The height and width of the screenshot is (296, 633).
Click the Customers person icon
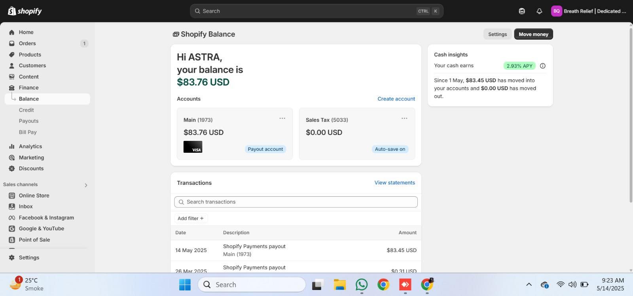point(12,66)
